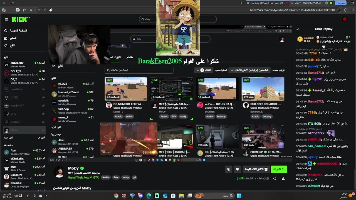Open Home page in Kick sidebar
Viewport: 356px width, 200px height.
tap(16, 31)
